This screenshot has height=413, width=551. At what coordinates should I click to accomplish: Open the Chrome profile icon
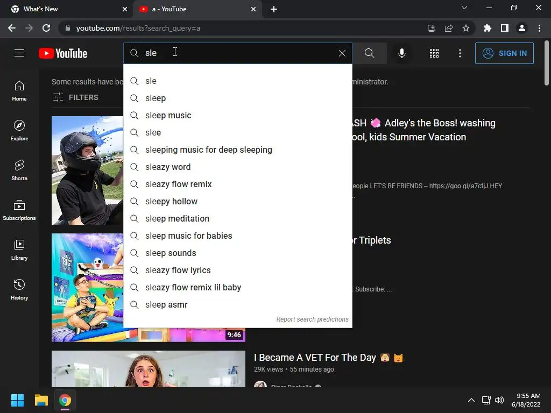522,28
